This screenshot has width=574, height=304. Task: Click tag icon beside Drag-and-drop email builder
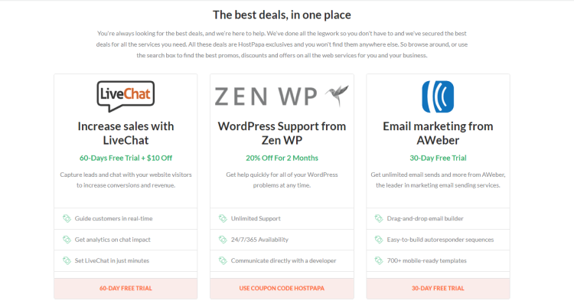coord(379,219)
